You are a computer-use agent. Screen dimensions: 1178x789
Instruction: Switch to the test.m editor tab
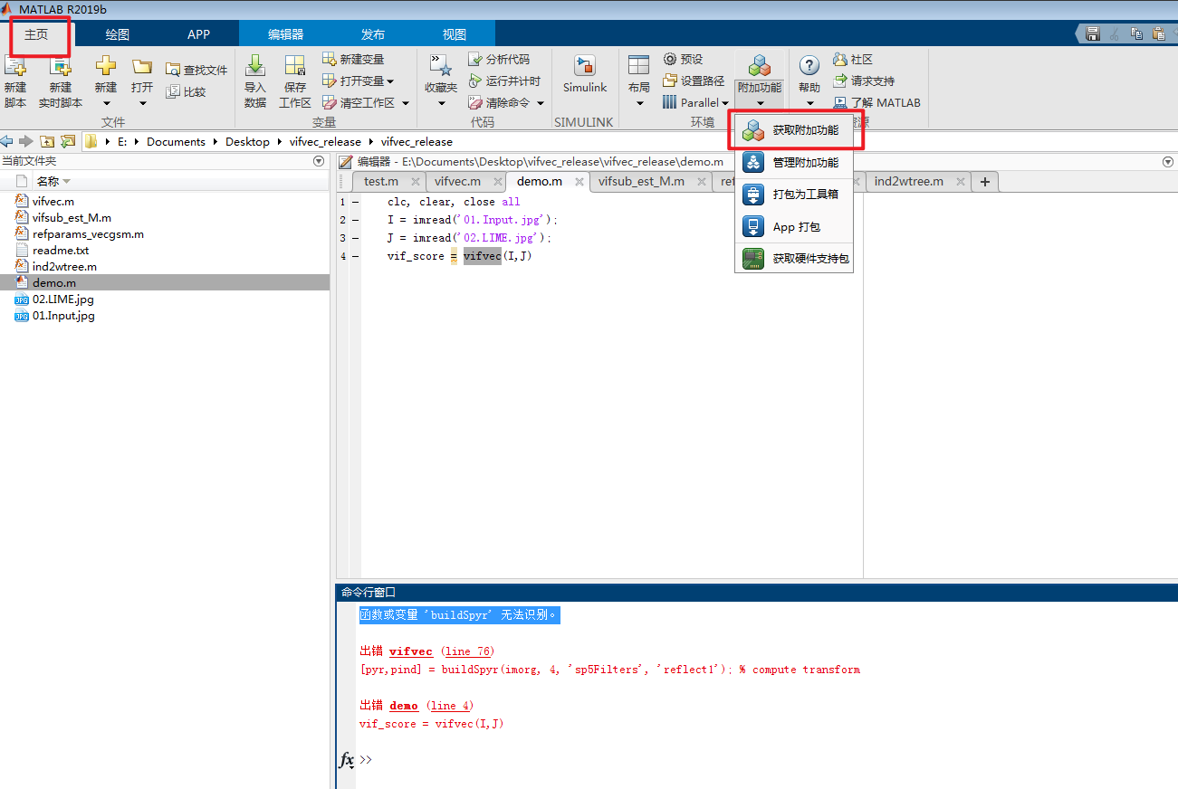click(x=382, y=181)
